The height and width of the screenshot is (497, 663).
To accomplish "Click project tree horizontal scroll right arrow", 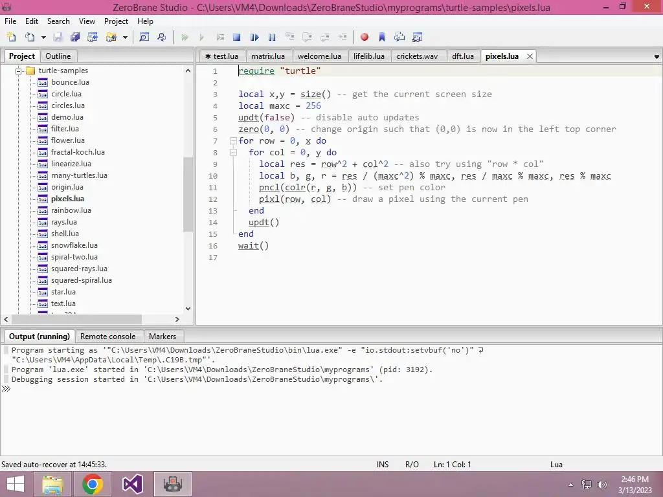I will [x=177, y=320].
